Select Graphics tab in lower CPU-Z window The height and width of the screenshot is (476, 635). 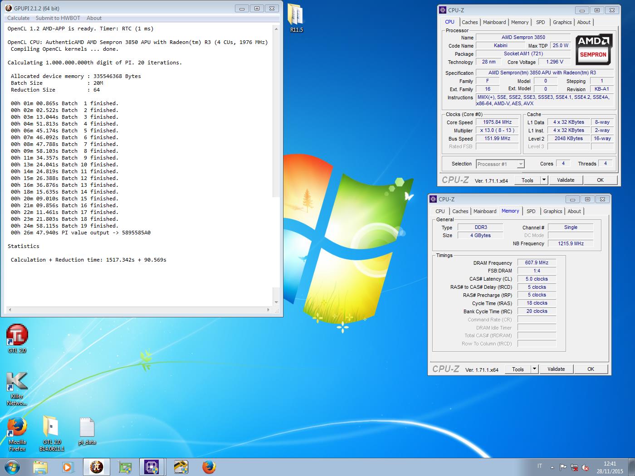click(553, 211)
